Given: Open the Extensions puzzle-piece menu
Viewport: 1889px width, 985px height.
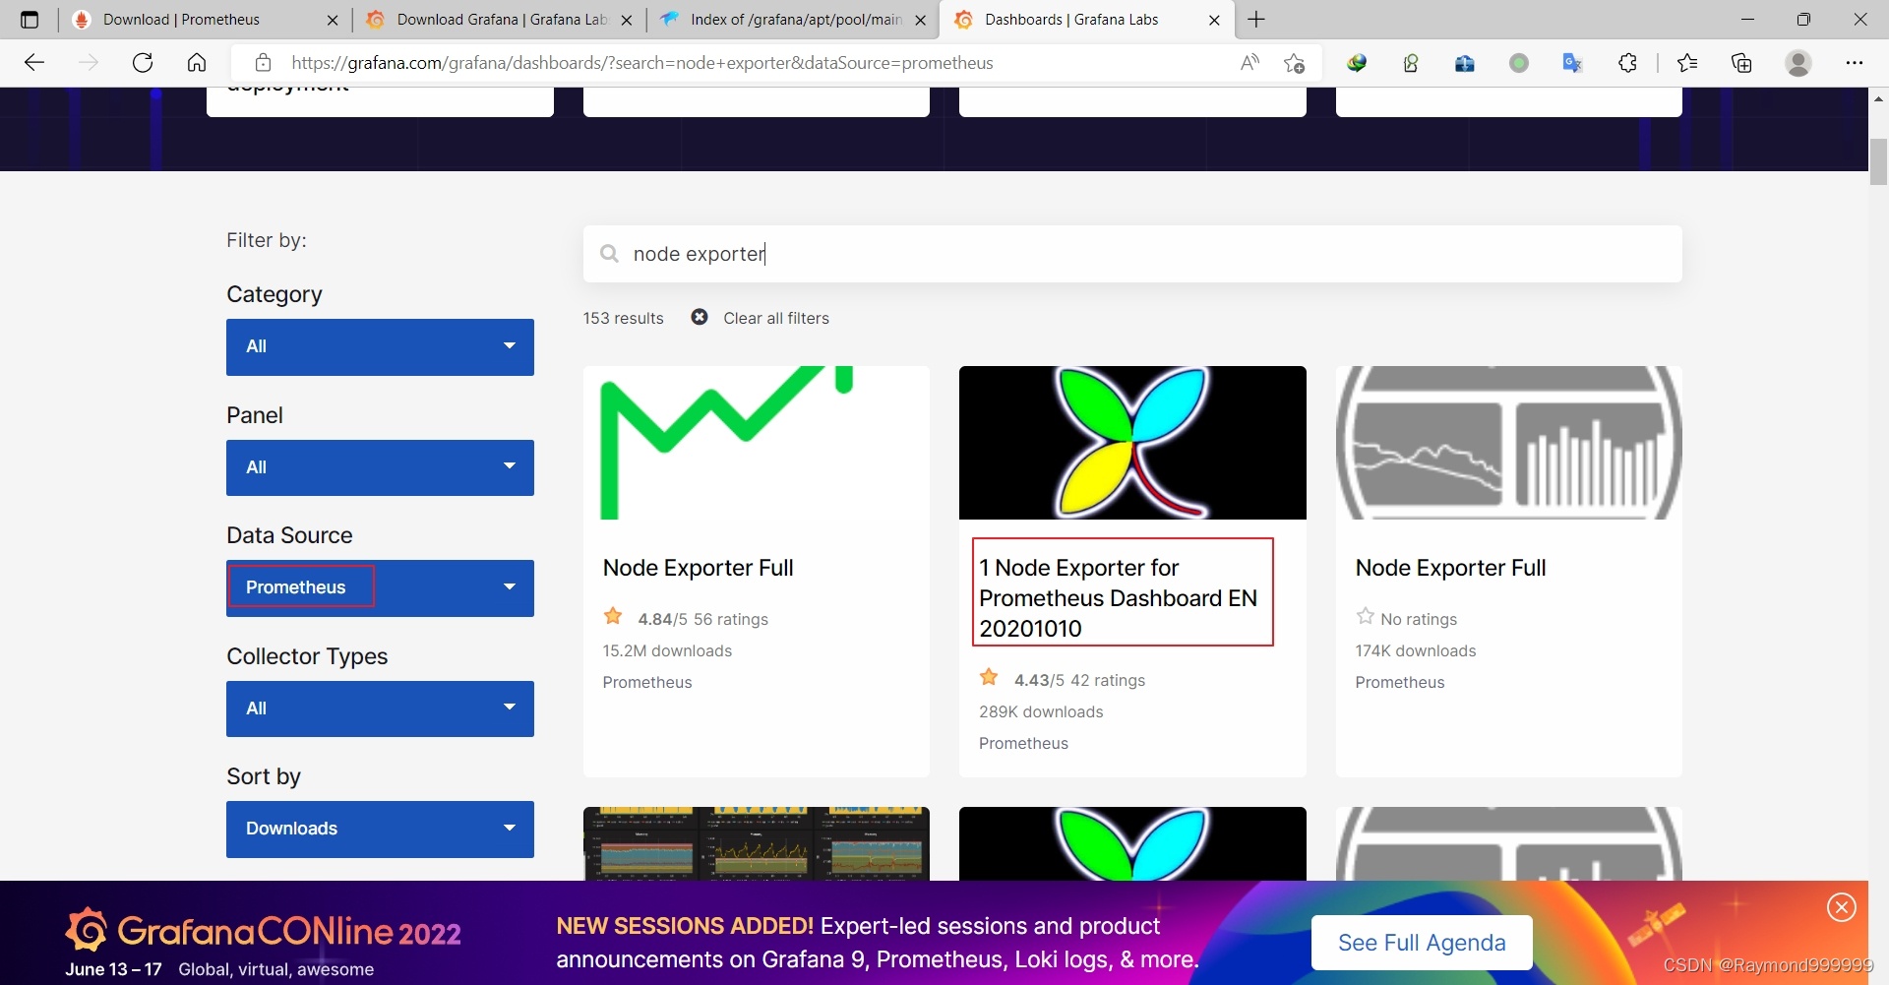Looking at the screenshot, I should pos(1627,63).
